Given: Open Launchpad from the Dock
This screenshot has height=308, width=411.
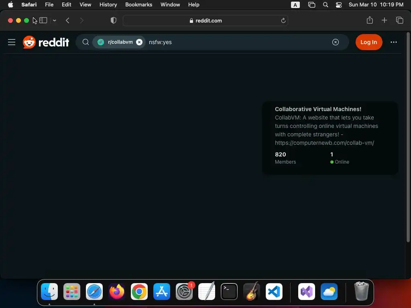Looking at the screenshot, I should tap(72, 292).
